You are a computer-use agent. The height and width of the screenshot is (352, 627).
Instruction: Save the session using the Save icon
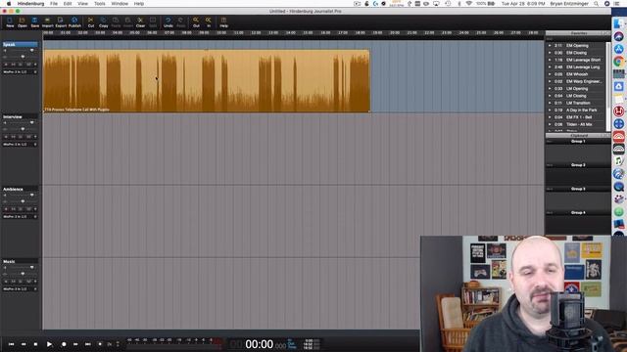pyautogui.click(x=35, y=22)
